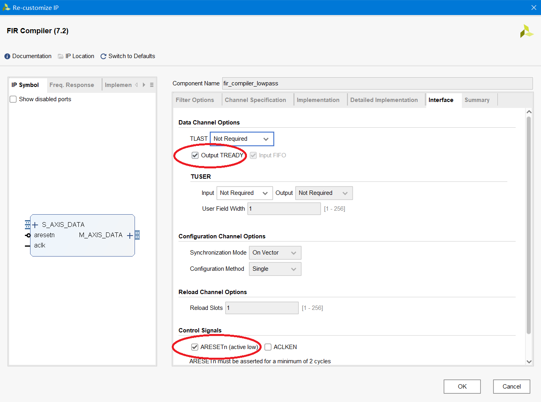Open the TUSER Output dropdown
541x402 pixels.
point(324,193)
